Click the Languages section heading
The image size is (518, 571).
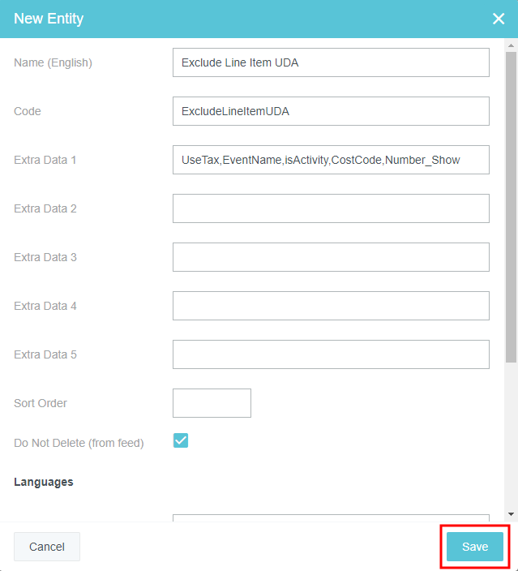click(44, 482)
